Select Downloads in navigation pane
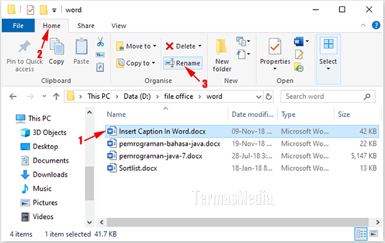The image size is (385, 243). (44, 175)
